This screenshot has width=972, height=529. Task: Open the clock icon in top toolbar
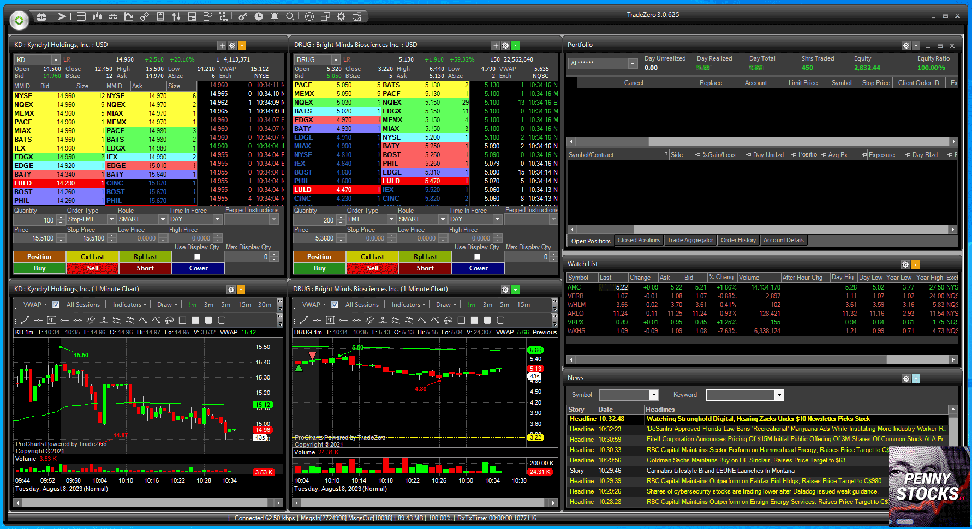259,16
